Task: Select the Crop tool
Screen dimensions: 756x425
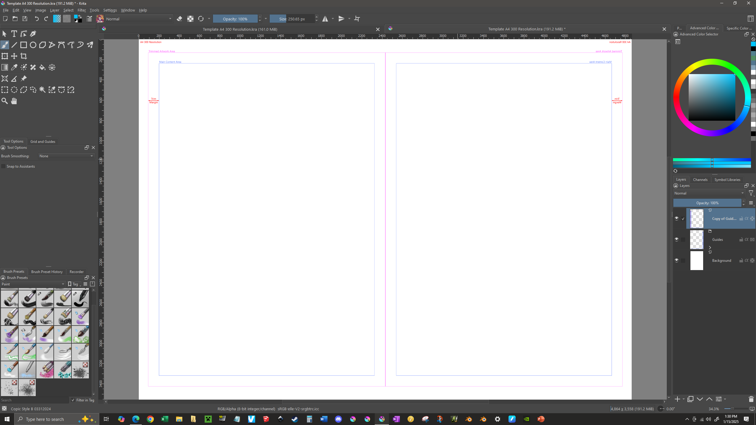Action: tap(24, 56)
